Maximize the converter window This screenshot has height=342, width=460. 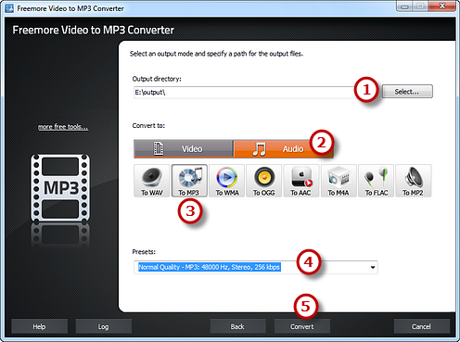[x=421, y=6]
